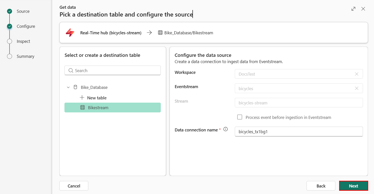Click the expand dialog arrows icon
The height and width of the screenshot is (194, 374).
click(353, 9)
